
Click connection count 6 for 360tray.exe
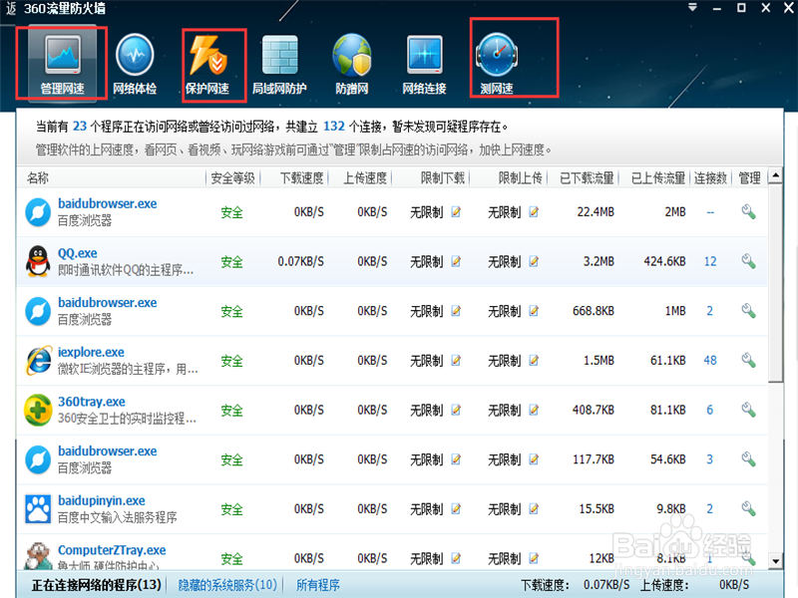pyautogui.click(x=710, y=410)
